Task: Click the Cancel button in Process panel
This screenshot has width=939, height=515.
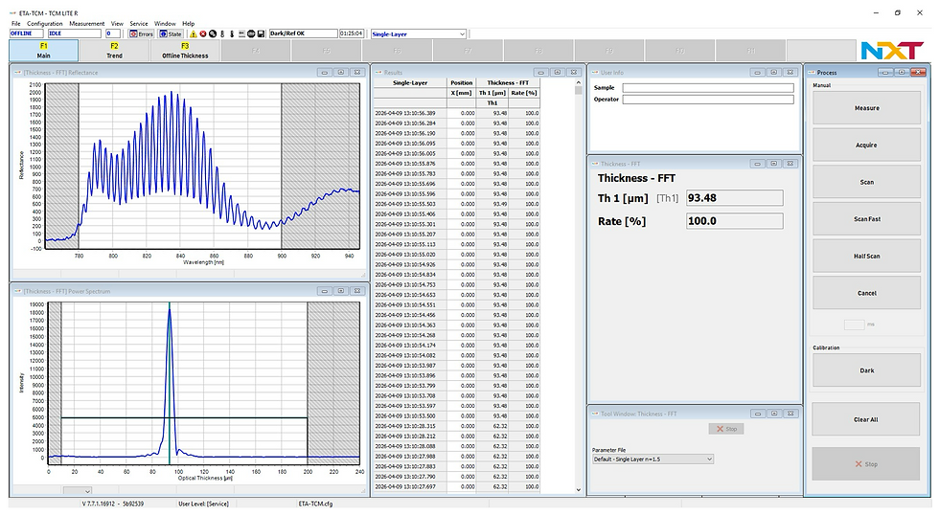Action: point(866,294)
